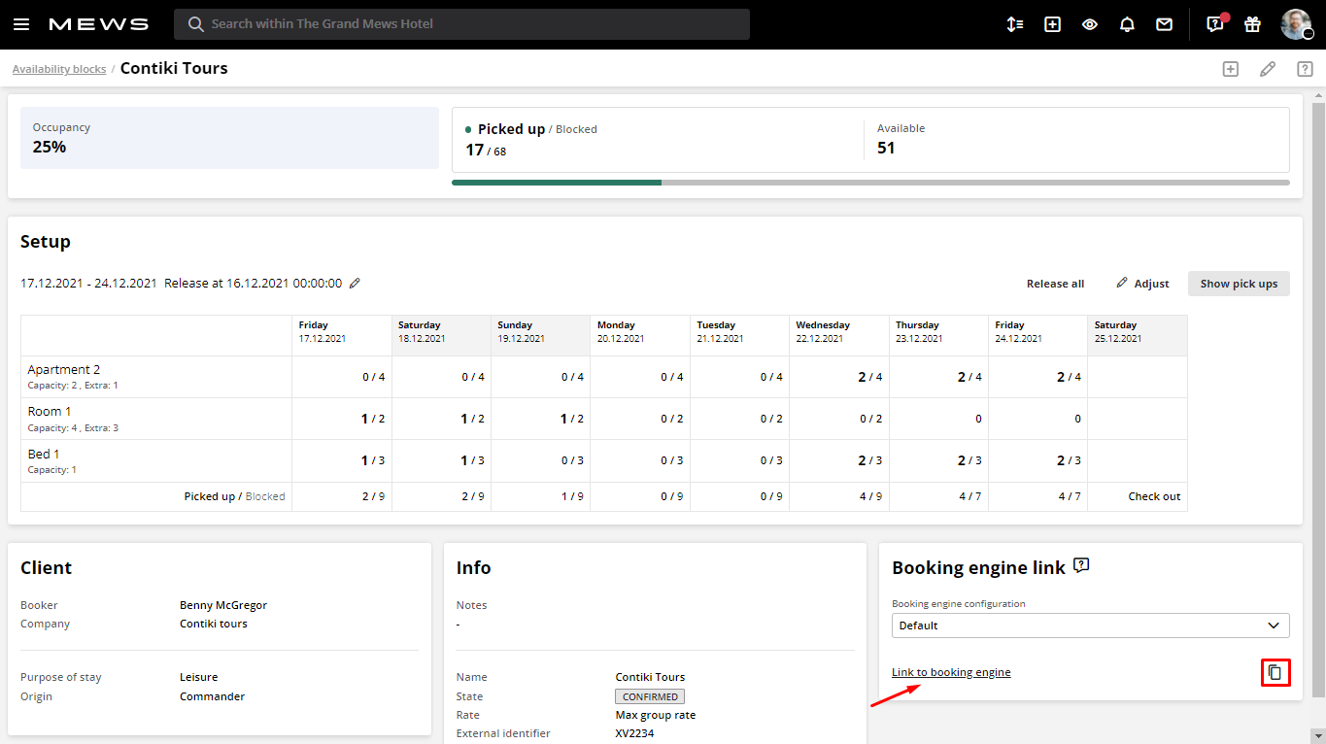Open the Availability blocks breadcrumb link
1326x744 pixels.
pyautogui.click(x=59, y=68)
